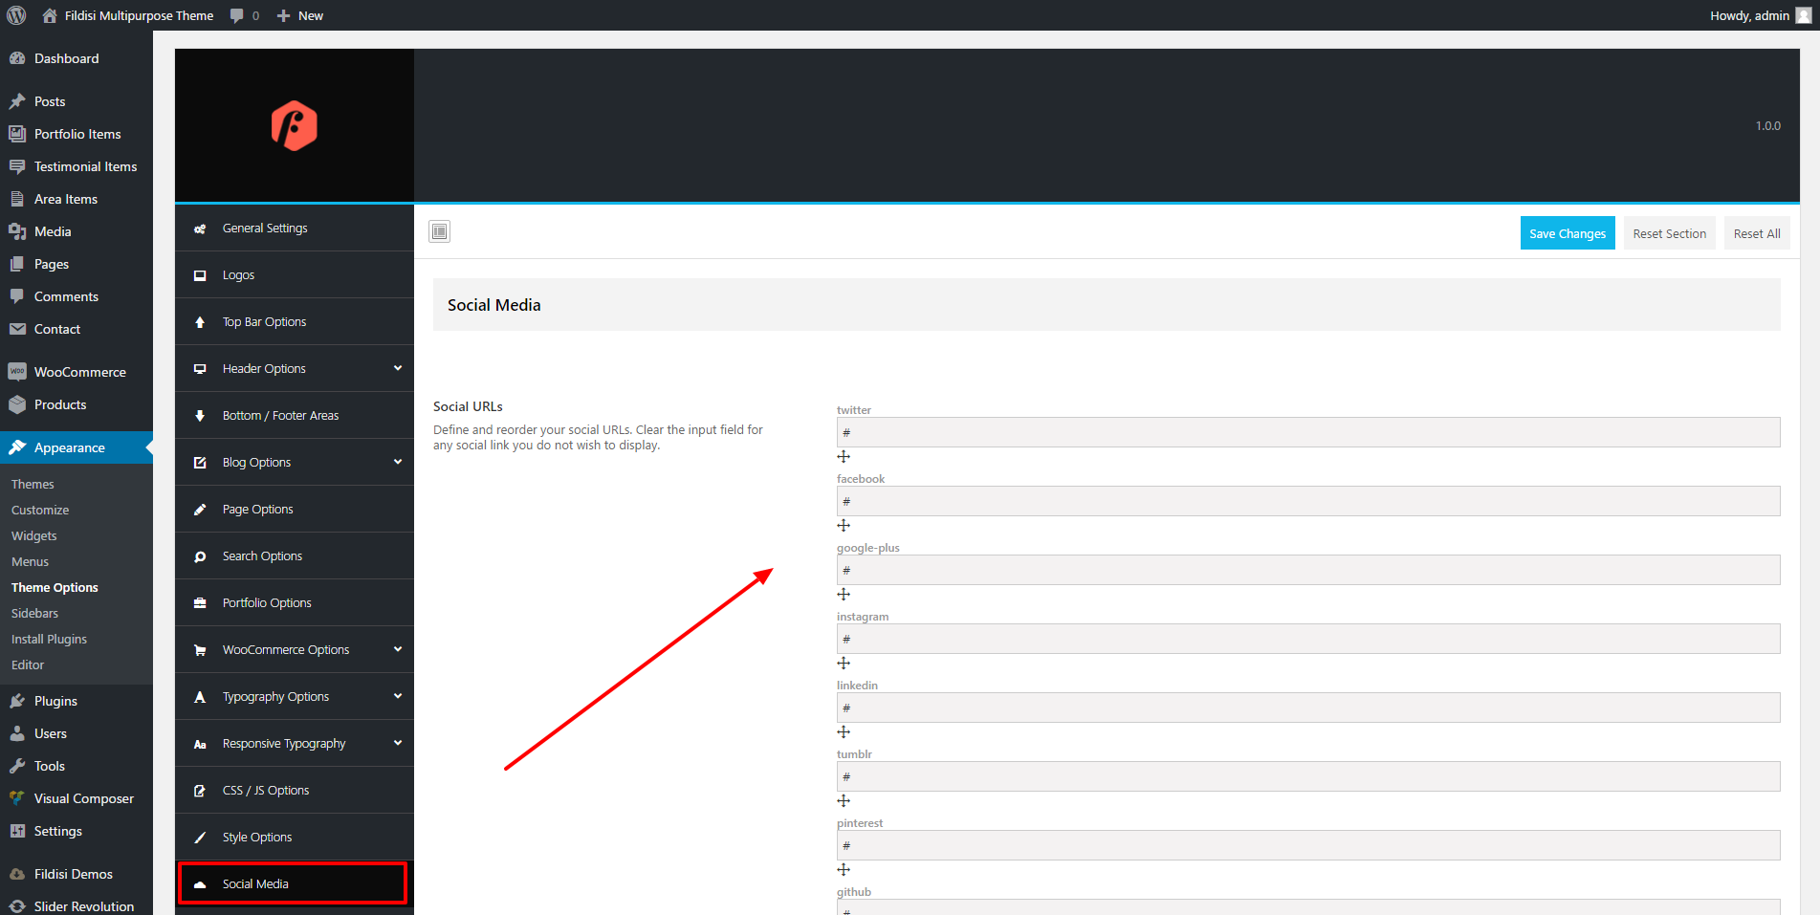
Task: Click the Reset All button
Action: tap(1757, 233)
